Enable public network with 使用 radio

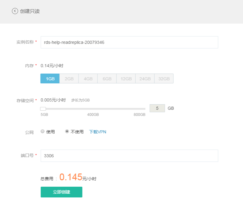point(43,131)
